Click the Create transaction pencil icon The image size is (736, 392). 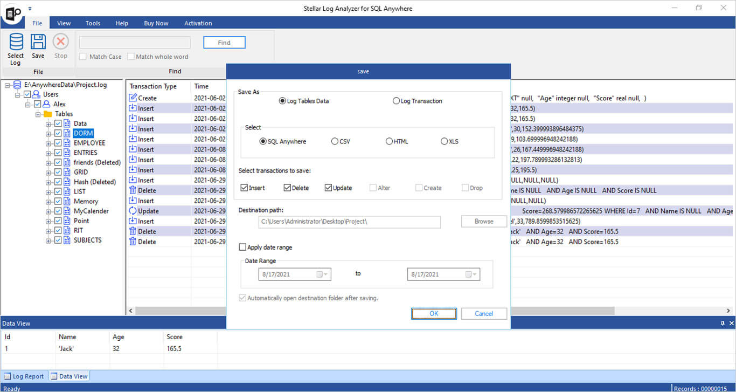tap(133, 98)
